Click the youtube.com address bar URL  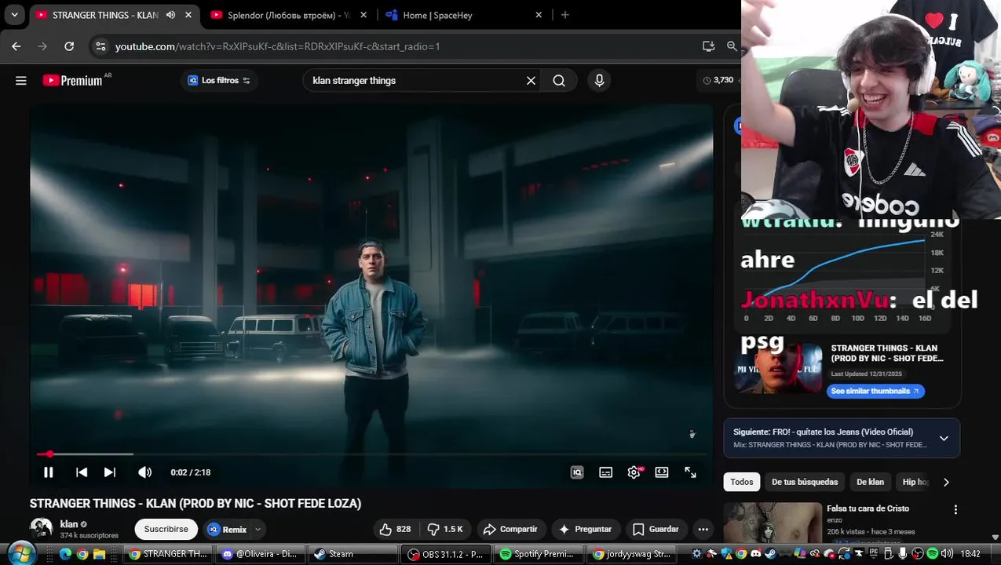[x=277, y=46]
